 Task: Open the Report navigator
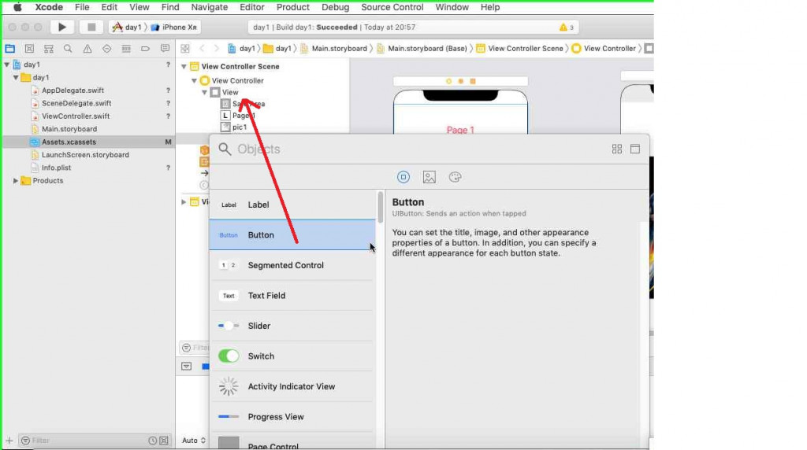click(x=165, y=49)
